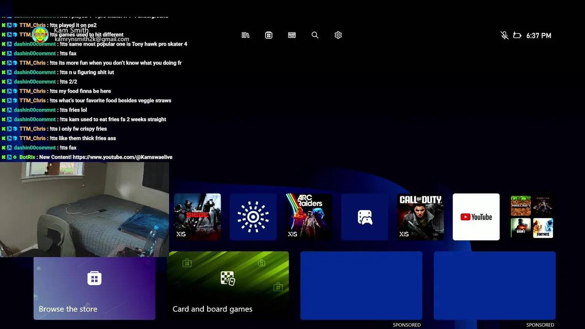Viewport: 585px width, 329px height.
Task: Open the YouTube app tile
Action: 476,217
